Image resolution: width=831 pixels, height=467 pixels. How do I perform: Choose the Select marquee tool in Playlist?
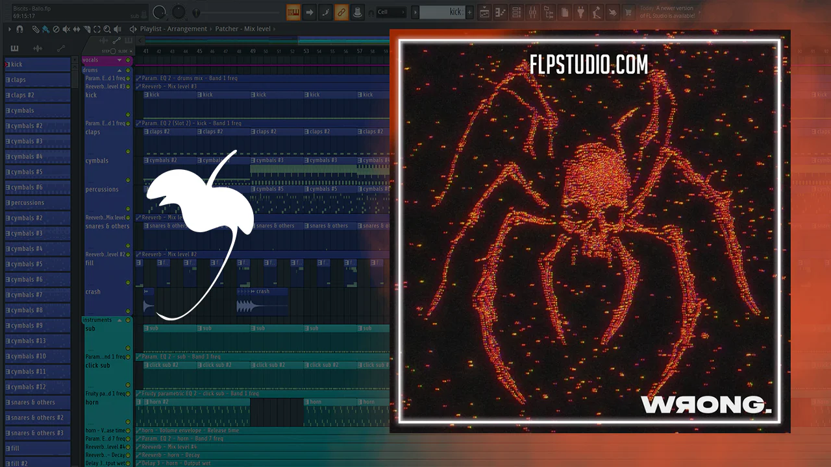[x=97, y=29]
